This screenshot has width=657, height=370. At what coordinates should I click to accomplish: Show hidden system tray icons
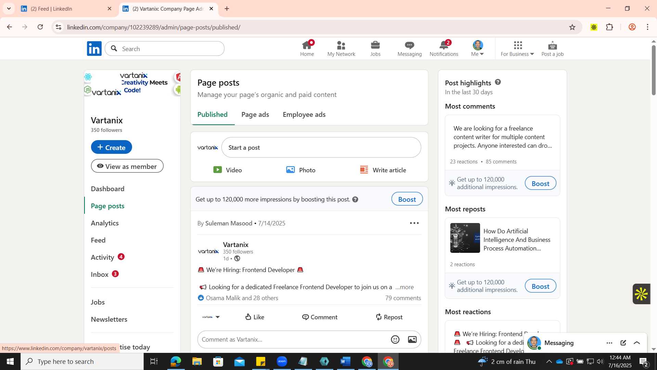549,361
